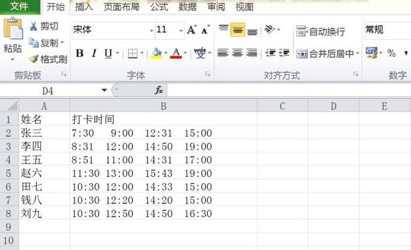Center text horizontally

click(x=237, y=53)
